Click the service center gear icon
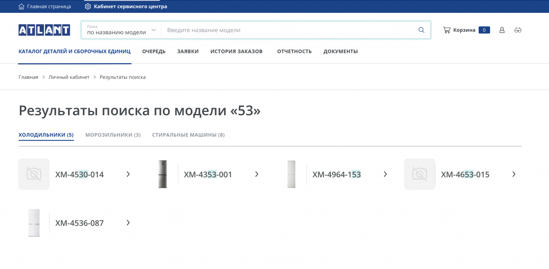The height and width of the screenshot is (269, 549). click(x=88, y=6)
